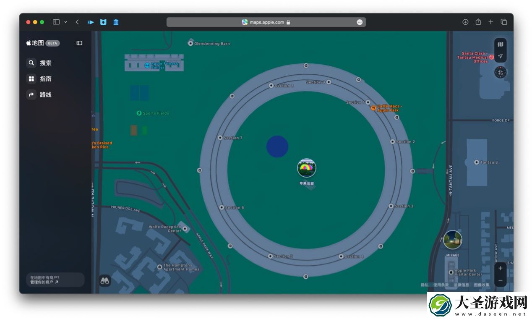Zoom out with the minus button

coord(501,280)
